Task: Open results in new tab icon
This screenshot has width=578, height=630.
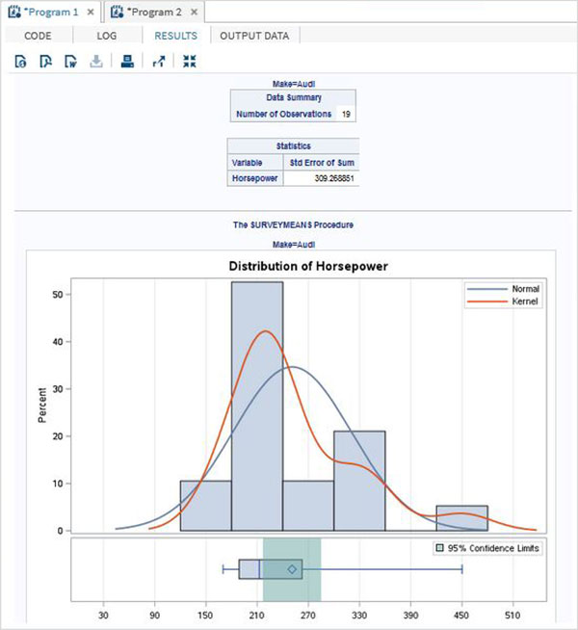Action: tap(159, 62)
